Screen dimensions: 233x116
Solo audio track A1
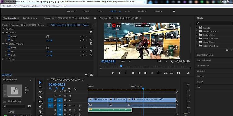75,105
